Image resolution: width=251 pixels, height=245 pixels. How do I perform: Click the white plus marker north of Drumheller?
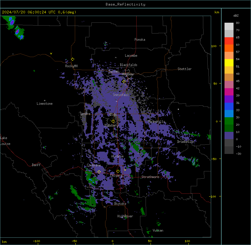click(x=178, y=109)
